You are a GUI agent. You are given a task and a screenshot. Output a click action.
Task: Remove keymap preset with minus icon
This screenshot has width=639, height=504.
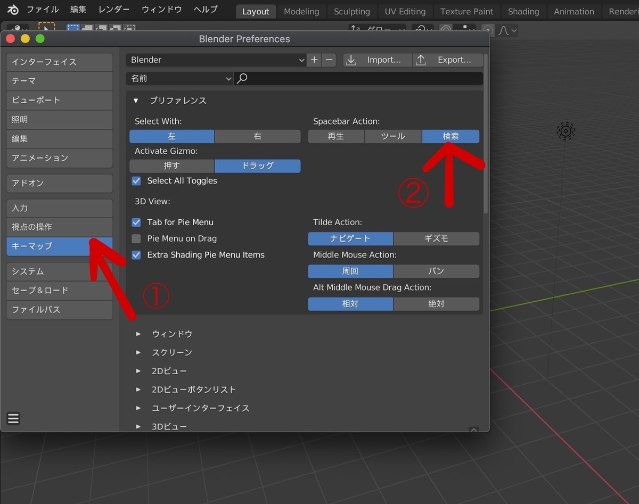pyautogui.click(x=329, y=60)
